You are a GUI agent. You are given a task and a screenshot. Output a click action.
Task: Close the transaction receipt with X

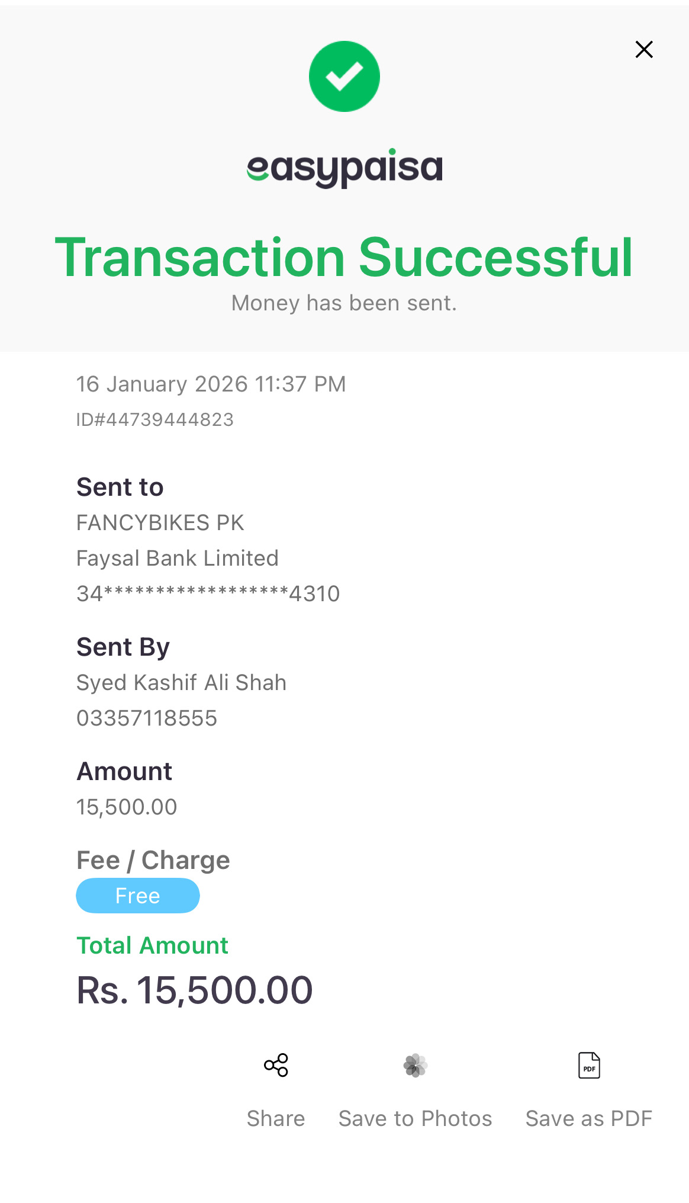click(643, 49)
